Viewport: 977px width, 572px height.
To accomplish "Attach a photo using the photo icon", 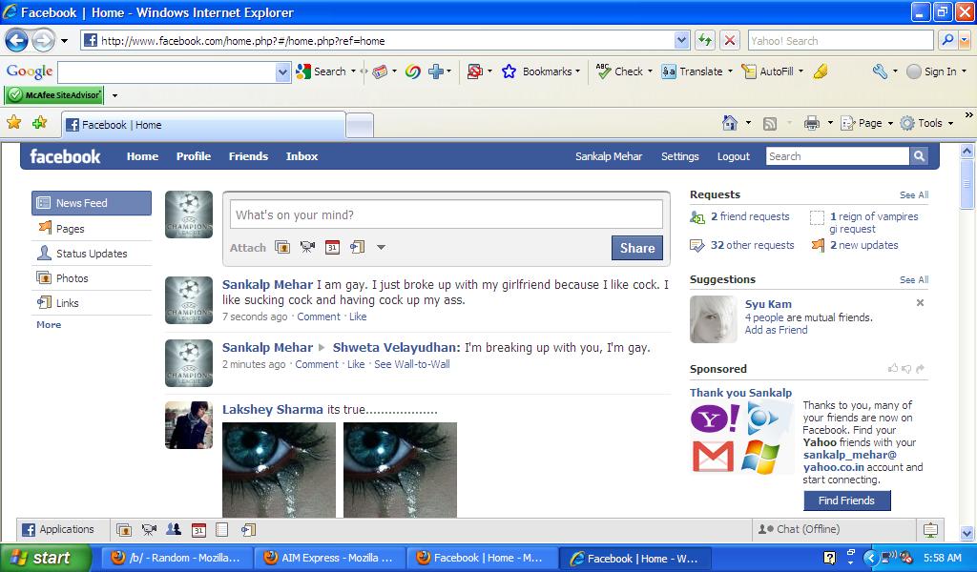I will (x=282, y=247).
